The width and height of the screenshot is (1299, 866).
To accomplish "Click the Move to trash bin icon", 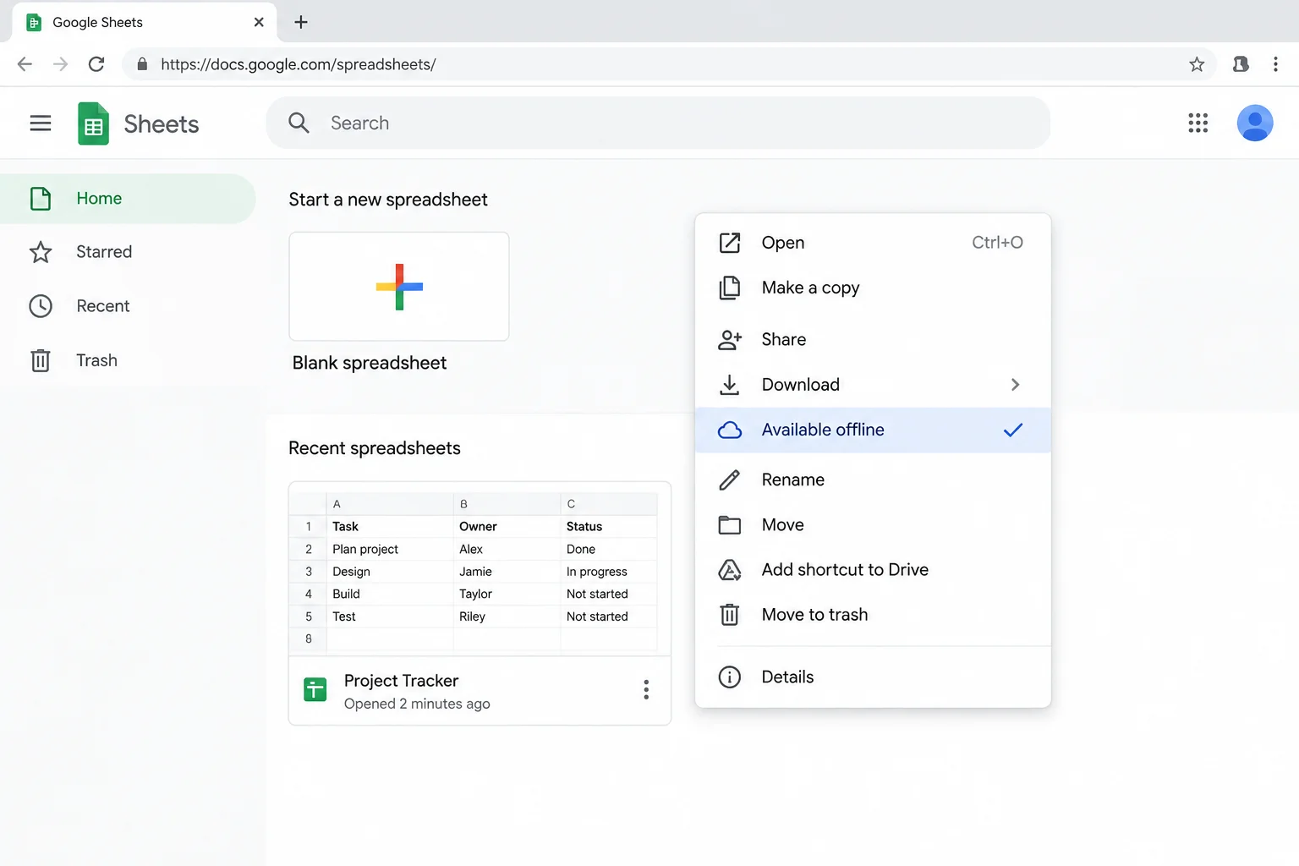I will (730, 615).
